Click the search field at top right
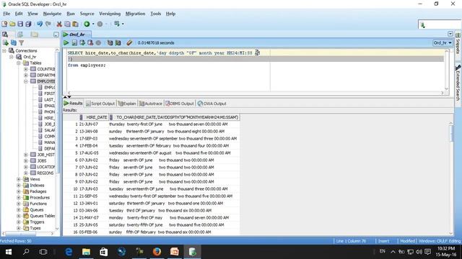Viewport: 462px width, 259px height. 439,24
